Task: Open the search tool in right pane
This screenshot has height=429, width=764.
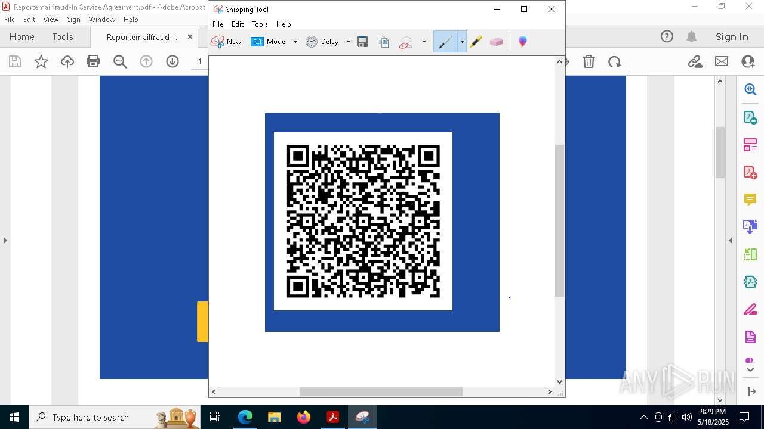Action: (x=750, y=89)
